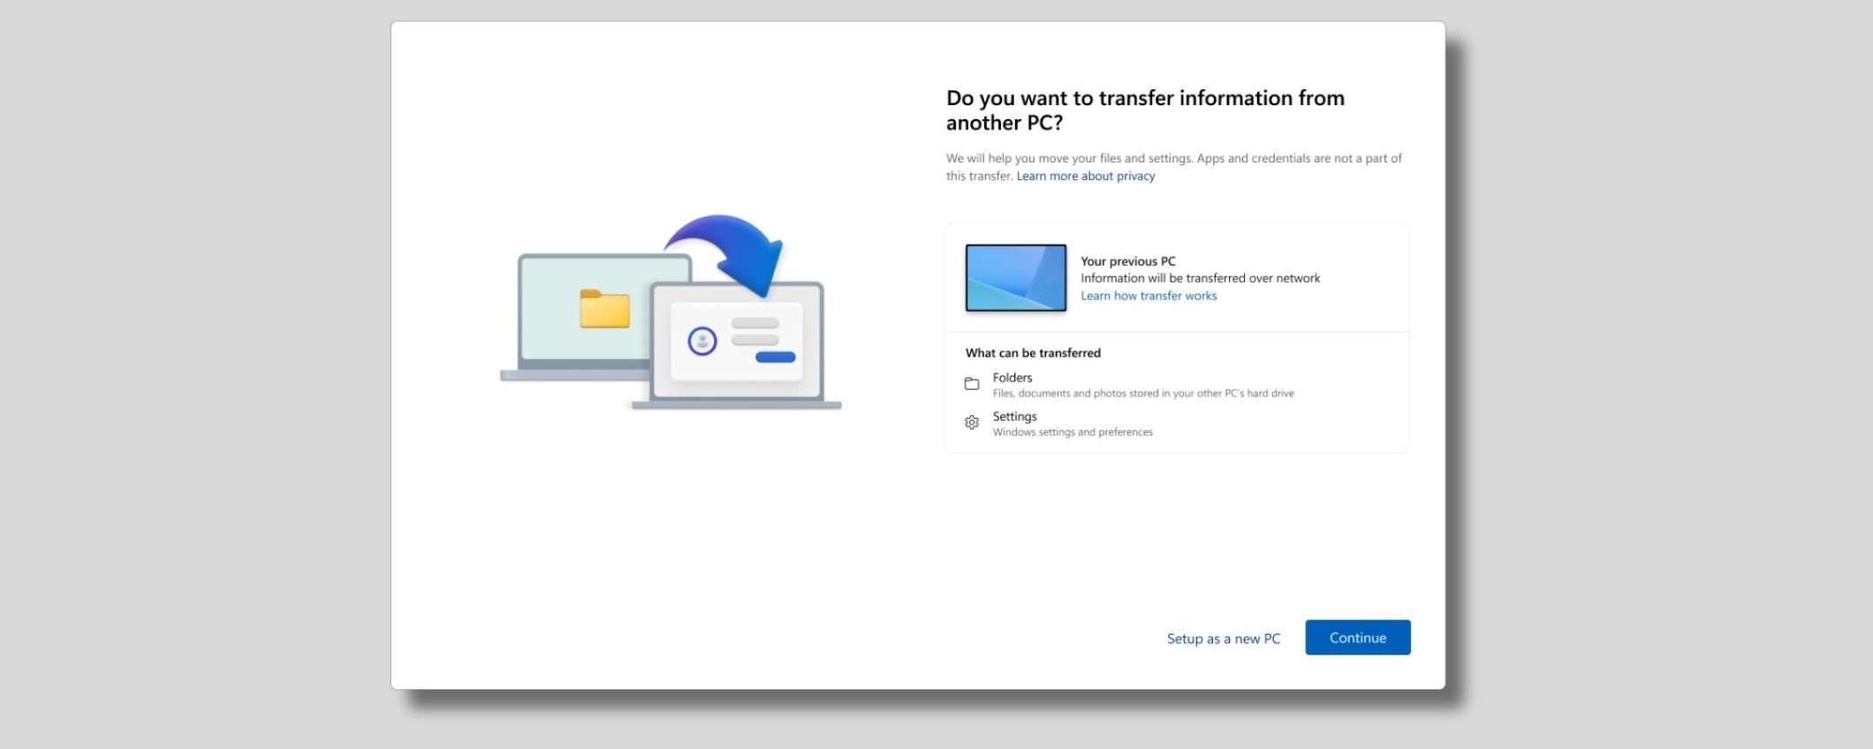Click the 'What can be transferred' heading
Image resolution: width=1873 pixels, height=749 pixels.
coord(1033,352)
